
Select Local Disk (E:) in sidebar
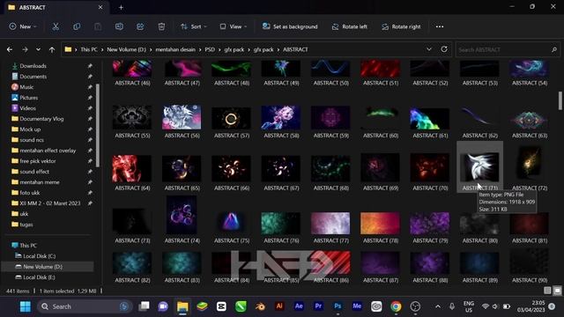(39, 277)
